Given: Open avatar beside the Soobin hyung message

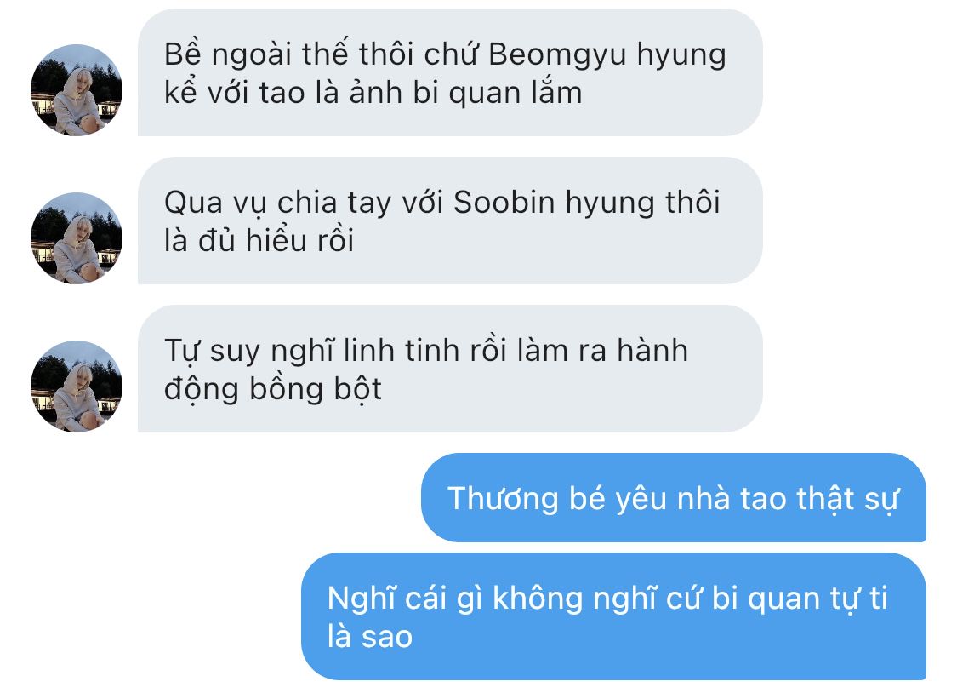Looking at the screenshot, I should point(77,238).
